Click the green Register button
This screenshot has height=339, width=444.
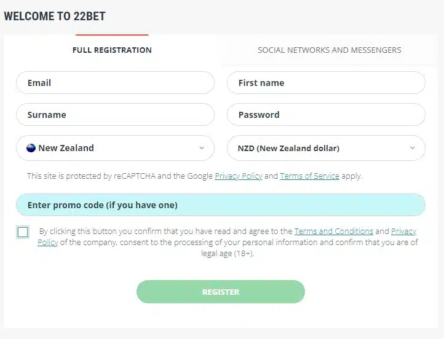click(x=221, y=292)
